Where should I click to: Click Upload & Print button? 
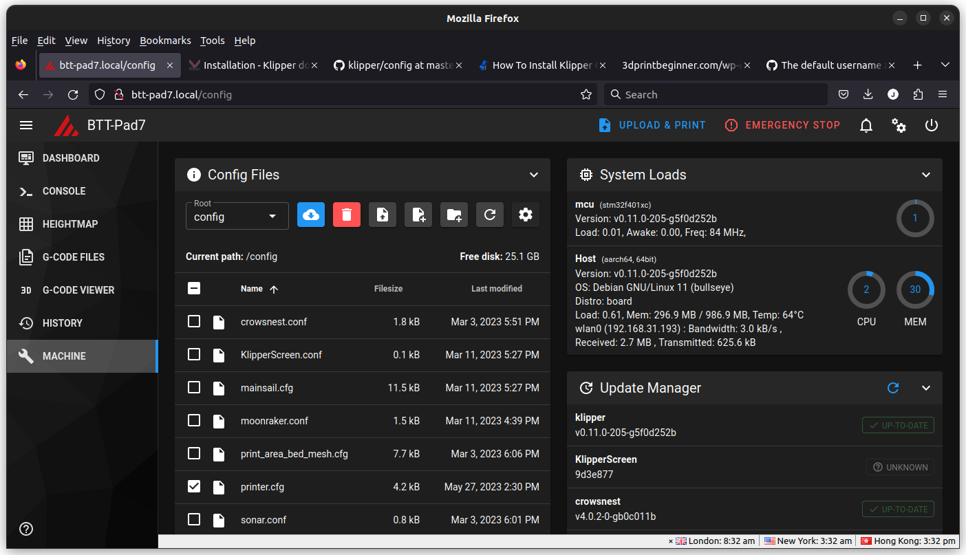652,125
